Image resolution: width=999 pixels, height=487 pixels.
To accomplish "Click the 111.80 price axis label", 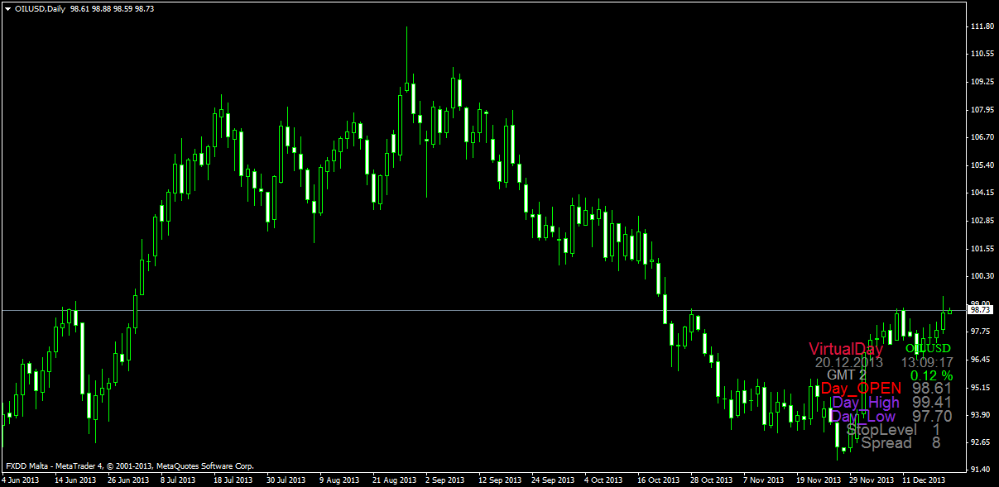I will click(982, 26).
